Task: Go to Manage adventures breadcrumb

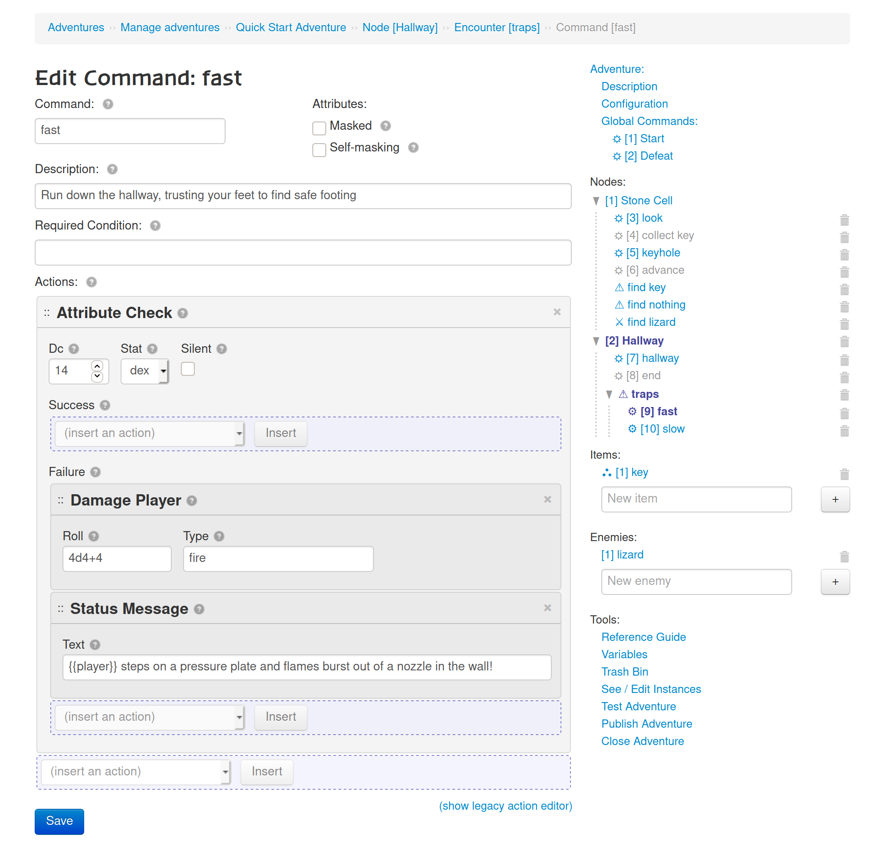Action: tap(170, 27)
